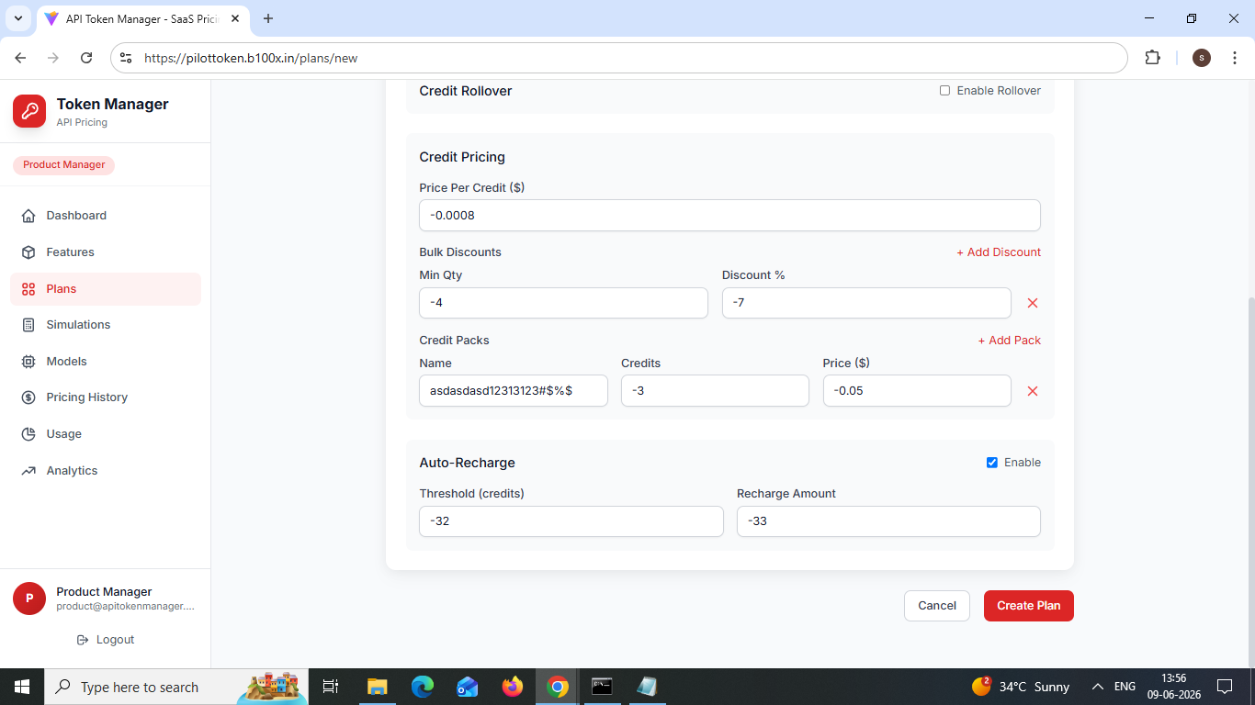Focus the Price Per Credit field
The height and width of the screenshot is (705, 1255).
pyautogui.click(x=729, y=216)
